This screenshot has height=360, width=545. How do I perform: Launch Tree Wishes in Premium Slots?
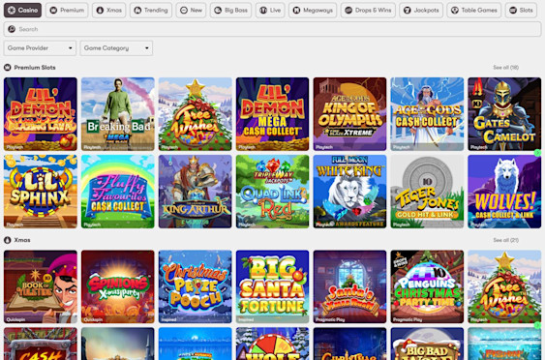click(195, 114)
